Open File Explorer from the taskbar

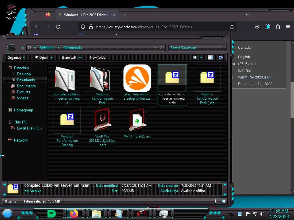96,214
